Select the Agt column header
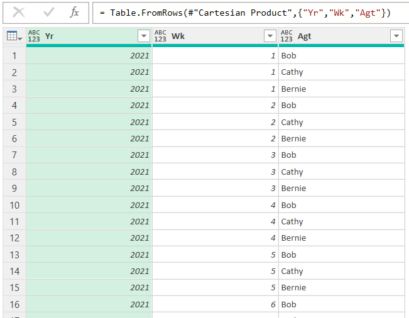 click(341, 36)
